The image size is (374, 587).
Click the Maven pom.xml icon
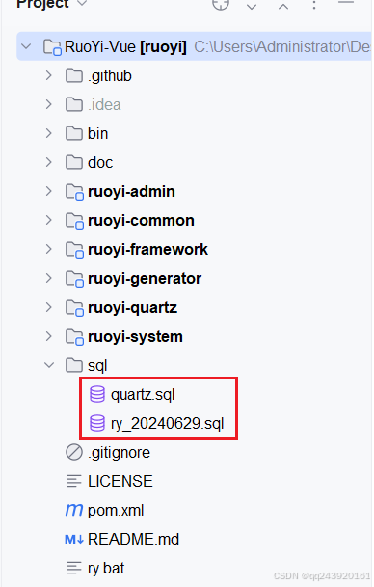[x=74, y=510]
